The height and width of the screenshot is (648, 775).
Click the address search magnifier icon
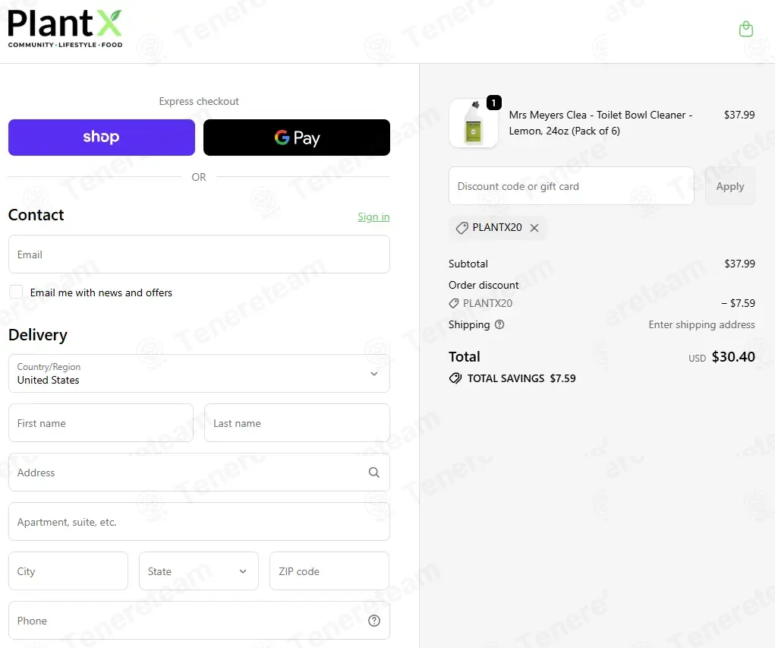(x=374, y=473)
